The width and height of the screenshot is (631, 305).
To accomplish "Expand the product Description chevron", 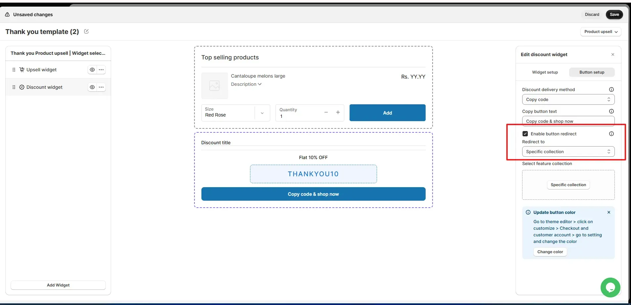I will point(260,84).
